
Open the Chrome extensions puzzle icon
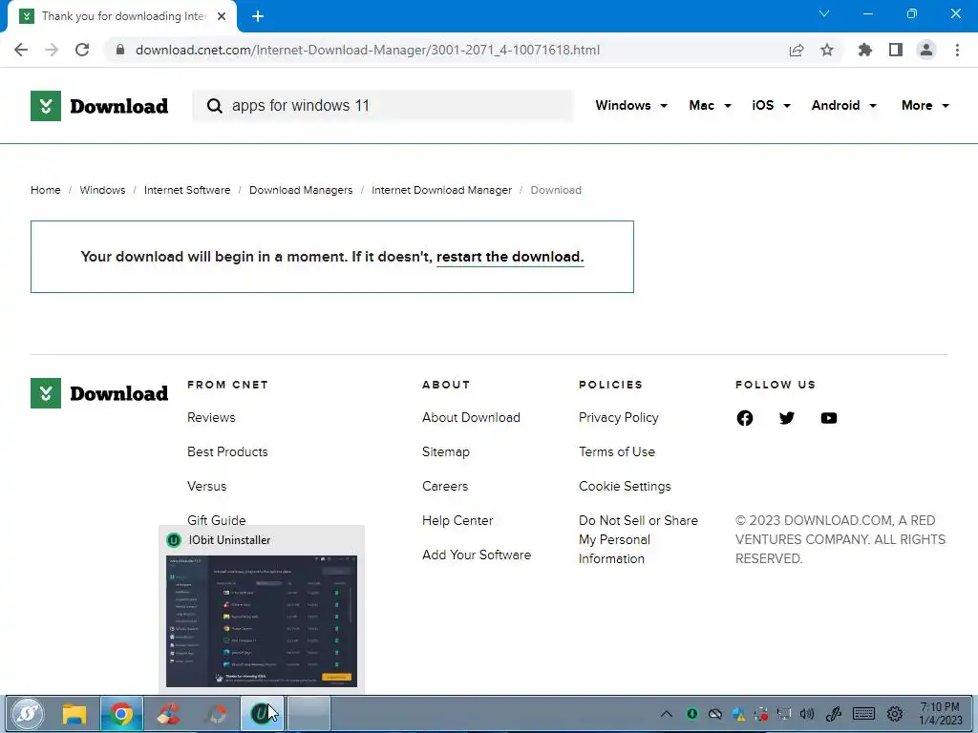[865, 50]
